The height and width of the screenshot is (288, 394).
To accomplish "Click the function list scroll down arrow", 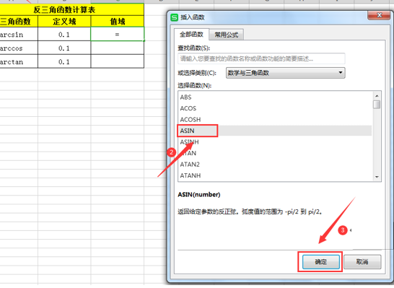I will (377, 177).
